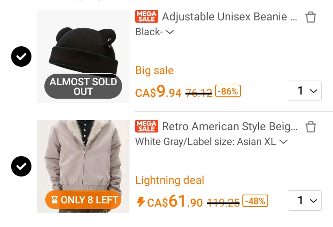Tap the -86% discount tag

228,91
